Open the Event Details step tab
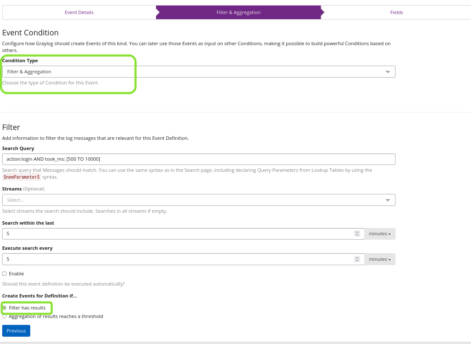Image resolution: width=471 pixels, height=344 pixels. tap(79, 12)
